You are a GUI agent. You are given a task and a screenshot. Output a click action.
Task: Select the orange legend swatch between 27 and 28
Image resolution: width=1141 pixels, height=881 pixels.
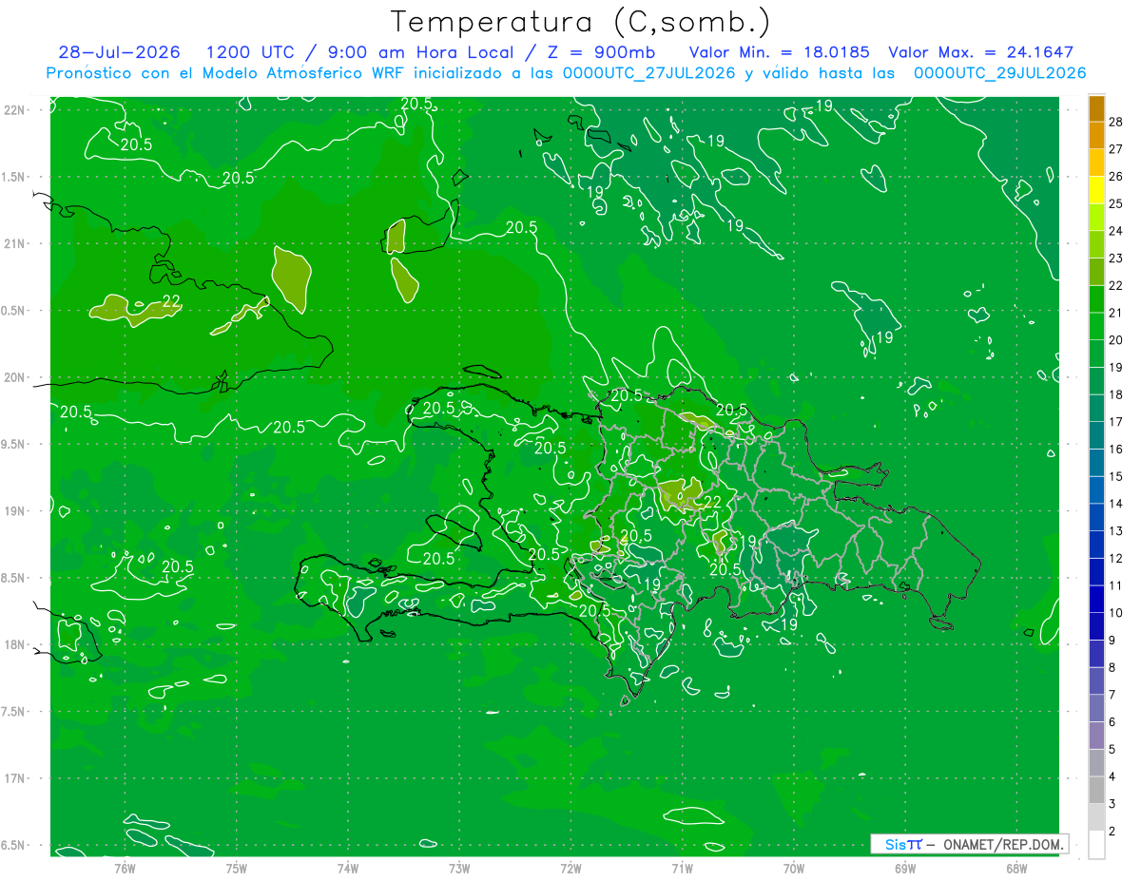1096,136
